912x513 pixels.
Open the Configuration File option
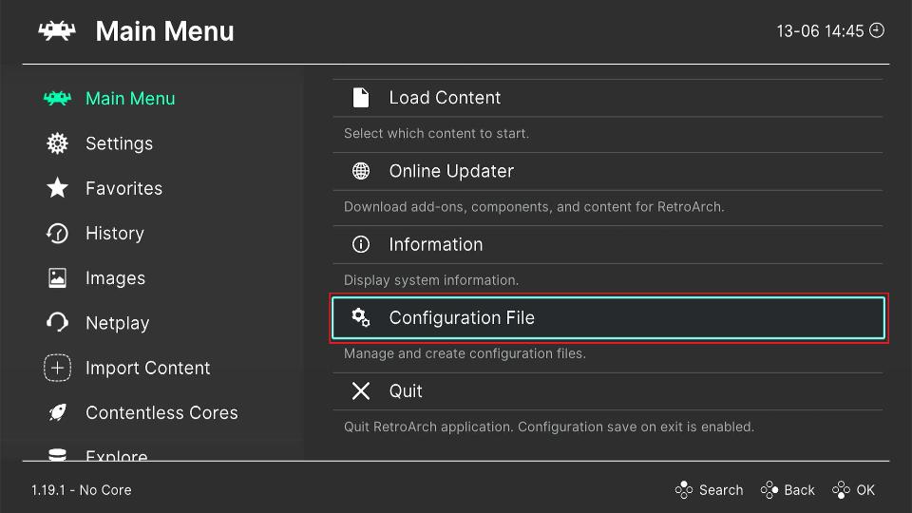click(x=608, y=317)
